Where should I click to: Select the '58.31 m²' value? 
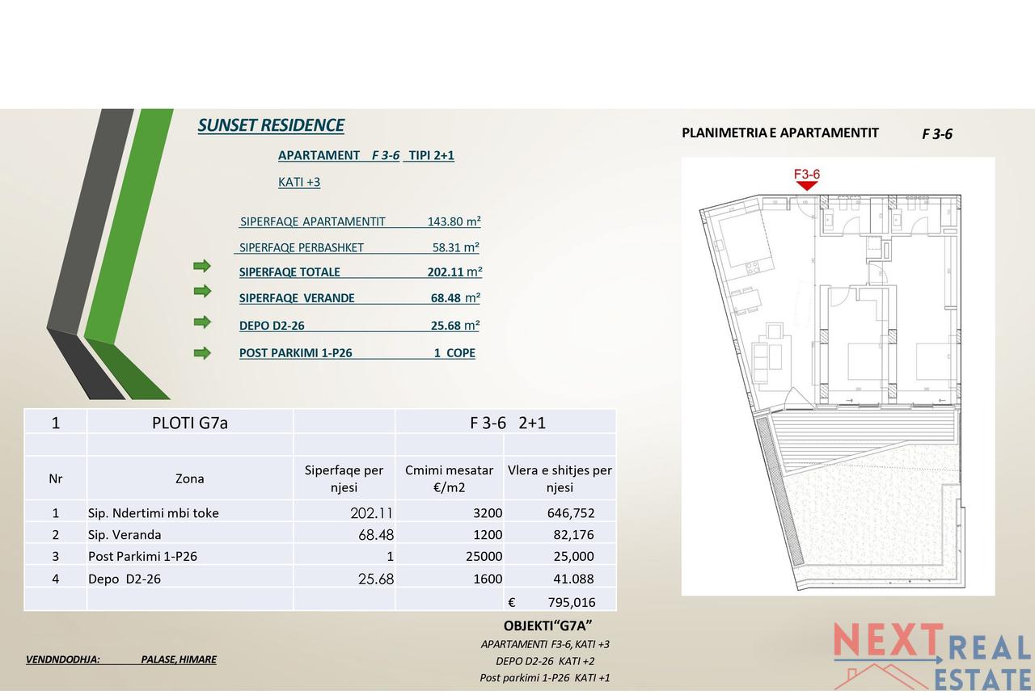(x=455, y=247)
